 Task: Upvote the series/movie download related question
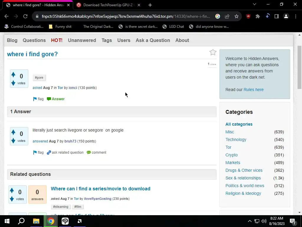coord(12,190)
